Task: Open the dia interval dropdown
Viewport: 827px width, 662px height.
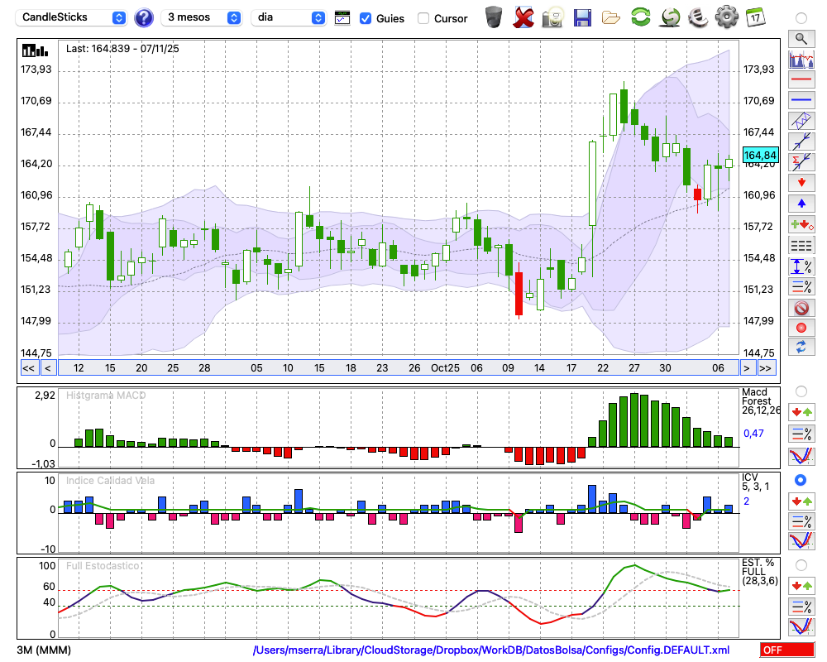Action: [289, 17]
